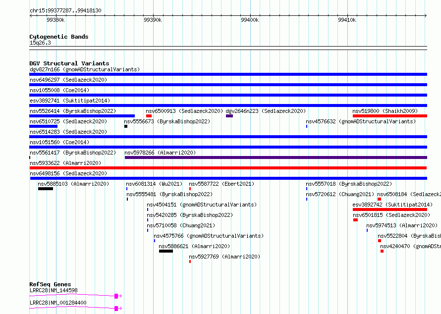Click the black nsv5556673 variant marker
441x314 pixels.
[x=126, y=126]
